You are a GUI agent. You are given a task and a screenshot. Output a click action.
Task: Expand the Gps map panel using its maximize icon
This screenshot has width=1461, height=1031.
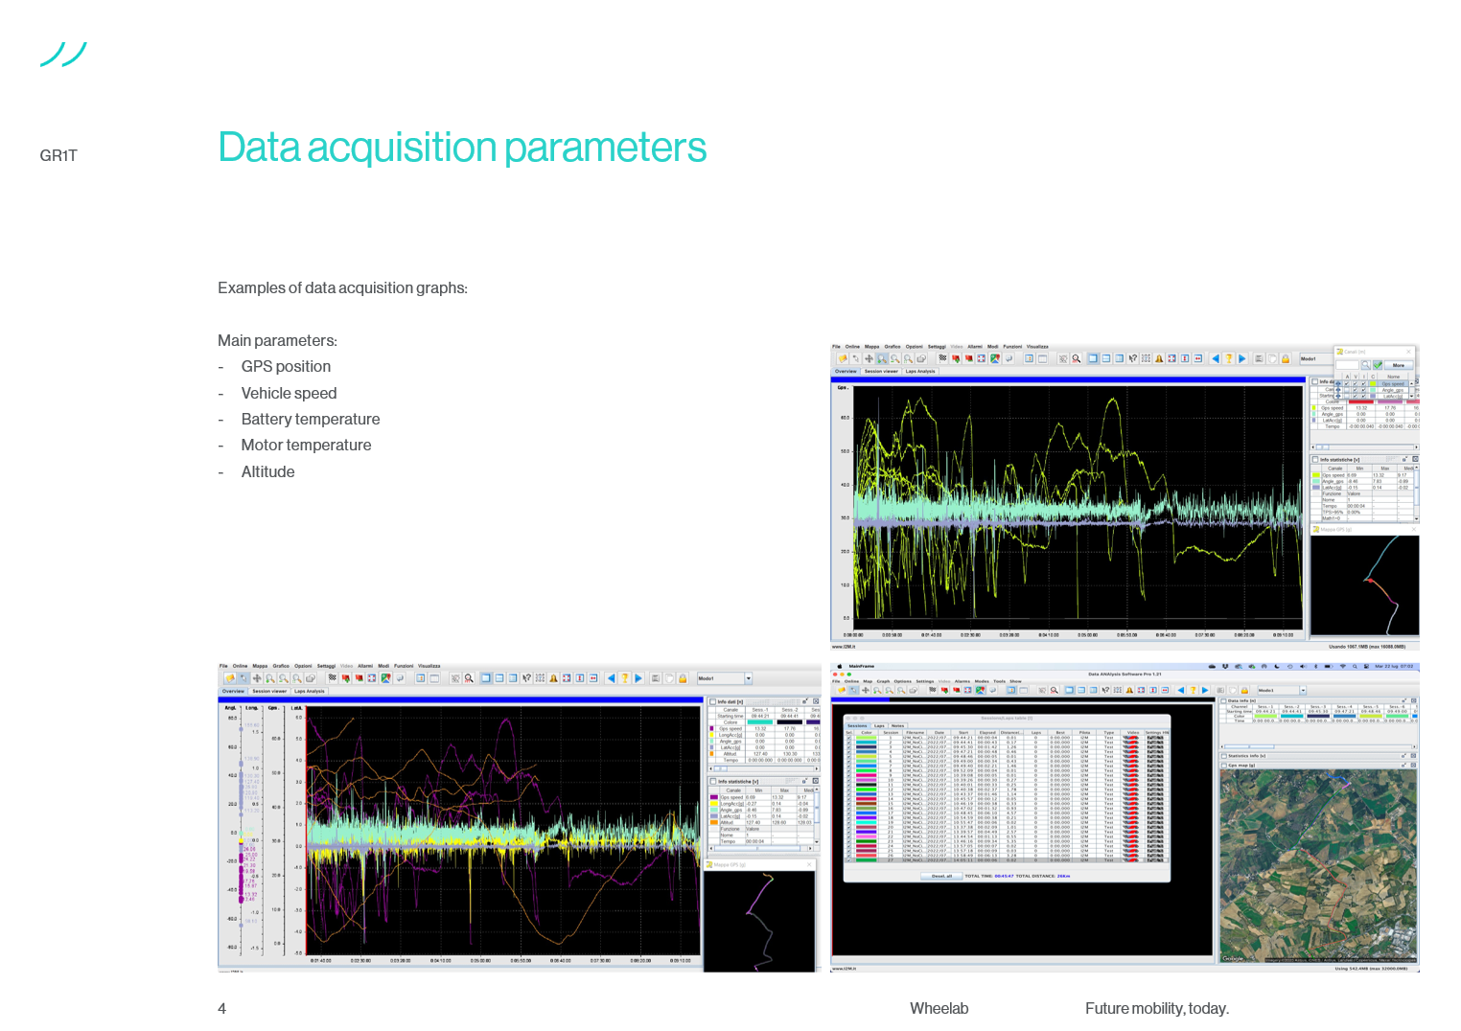1413,766
